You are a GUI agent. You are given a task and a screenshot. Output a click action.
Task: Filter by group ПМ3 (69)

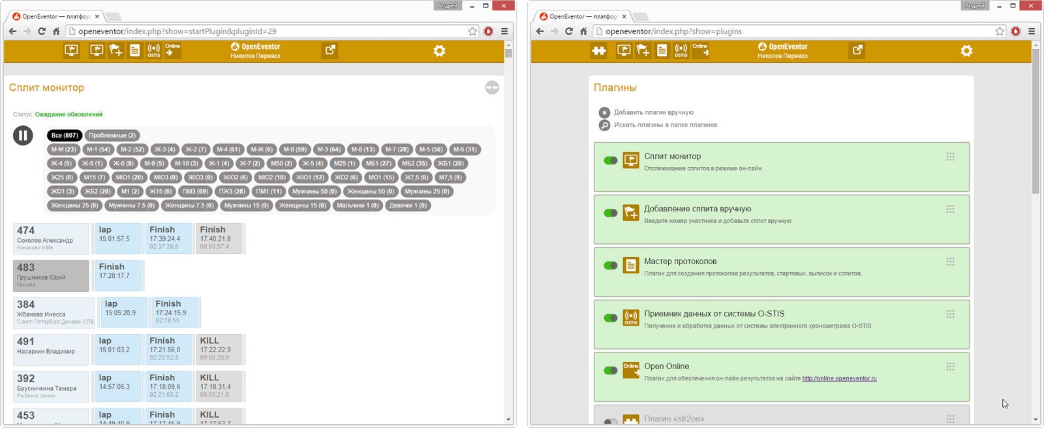pos(195,191)
